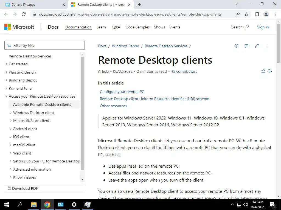Click the sidebar tree scrollbar thumb

(x=82, y=113)
